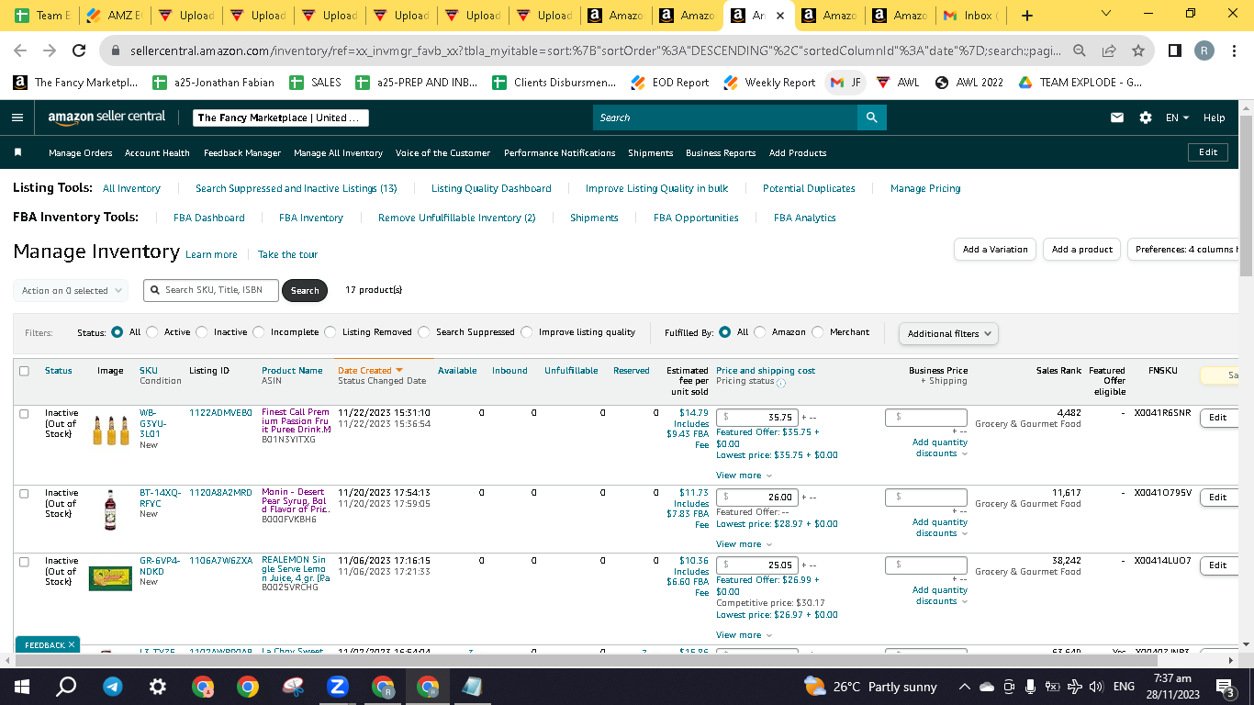
Task: Click the info icon next to Pricing status
Action: coord(781,383)
